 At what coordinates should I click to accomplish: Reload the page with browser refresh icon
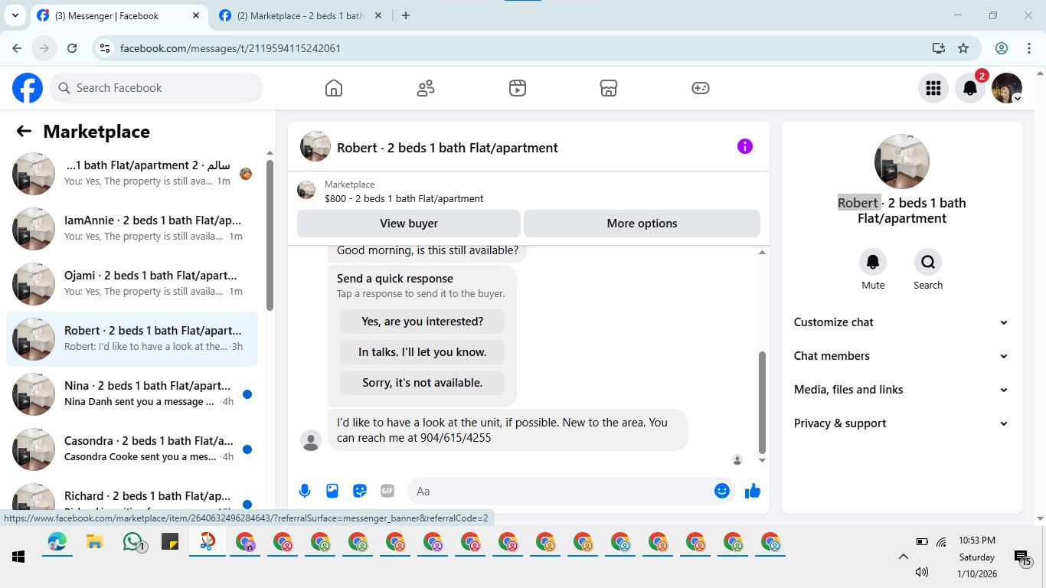point(72,48)
